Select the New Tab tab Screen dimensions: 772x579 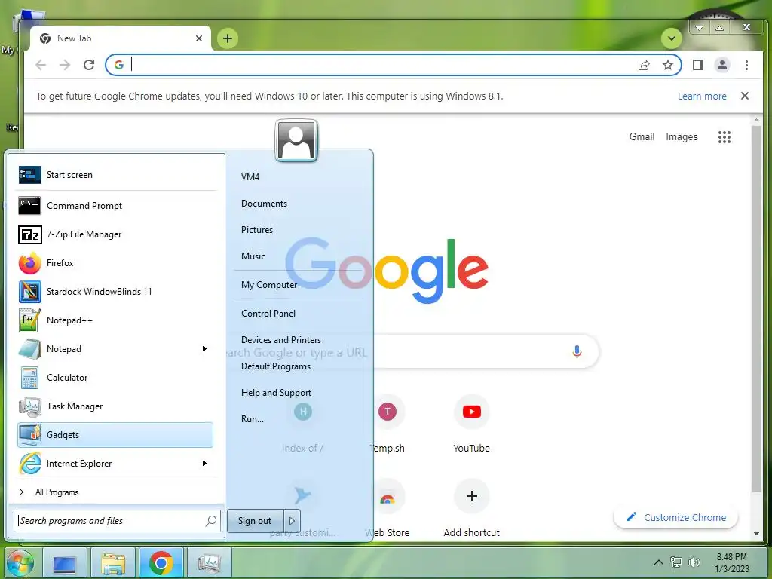pyautogui.click(x=121, y=38)
